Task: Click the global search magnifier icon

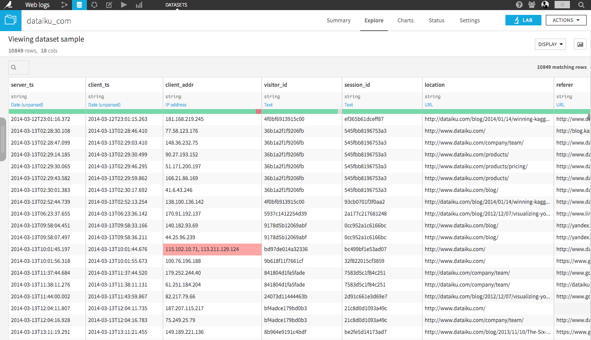Action: (581, 5)
